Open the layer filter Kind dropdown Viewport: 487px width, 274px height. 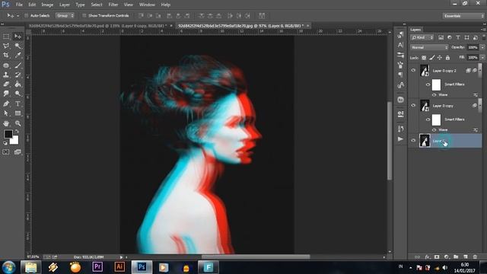[422, 37]
